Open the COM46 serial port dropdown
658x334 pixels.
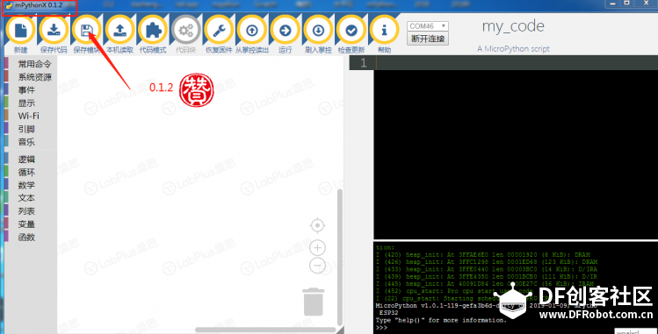(428, 26)
